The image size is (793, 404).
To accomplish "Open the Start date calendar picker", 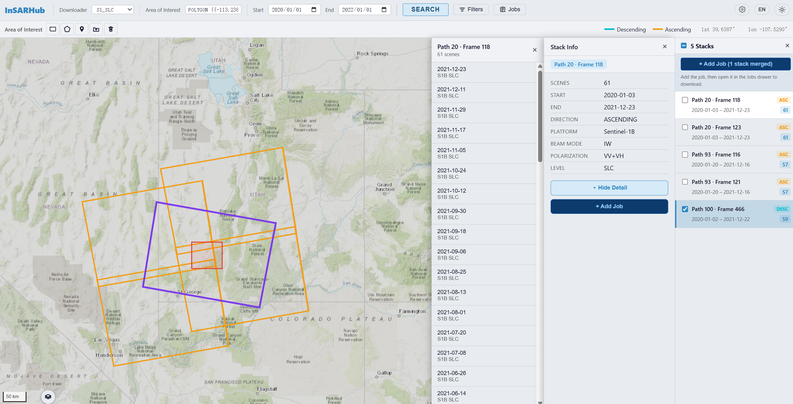I will 314,10.
